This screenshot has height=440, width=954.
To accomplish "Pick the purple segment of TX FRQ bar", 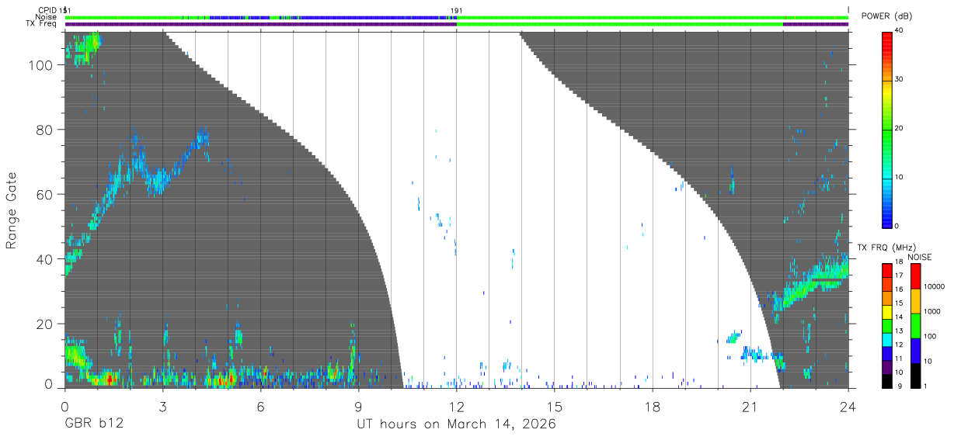I will pyautogui.click(x=886, y=367).
